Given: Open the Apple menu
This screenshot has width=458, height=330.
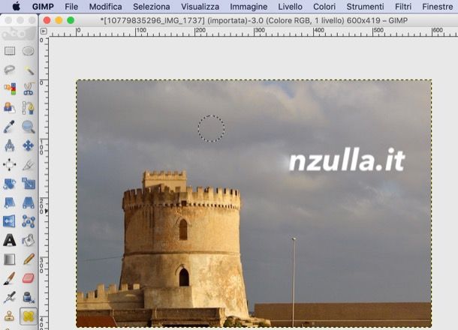Looking at the screenshot, I should [x=17, y=6].
